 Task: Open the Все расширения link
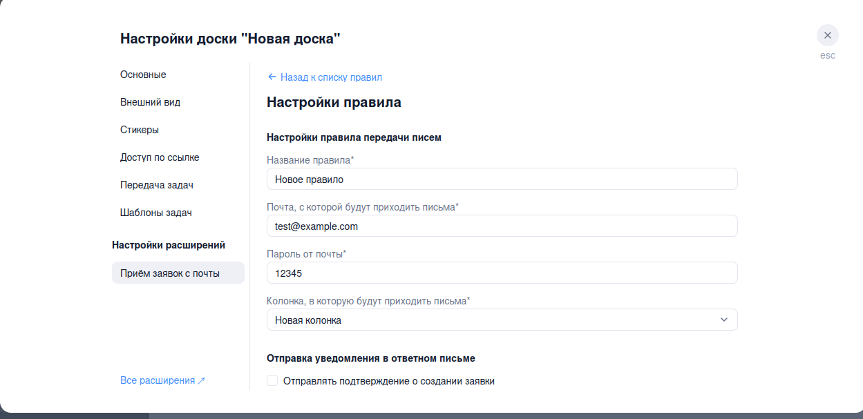(x=158, y=380)
